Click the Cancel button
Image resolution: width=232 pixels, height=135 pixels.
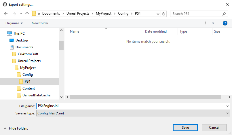point(214,128)
